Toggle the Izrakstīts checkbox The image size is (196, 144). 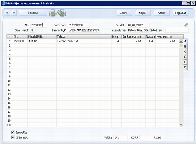click(13, 132)
